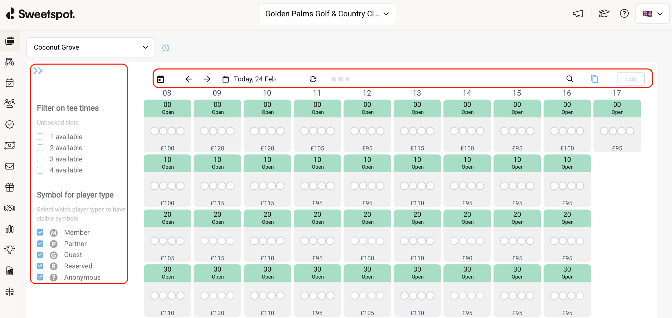This screenshot has width=672, height=318.
Task: Click the Edit button on the toolbar
Action: pos(631,79)
